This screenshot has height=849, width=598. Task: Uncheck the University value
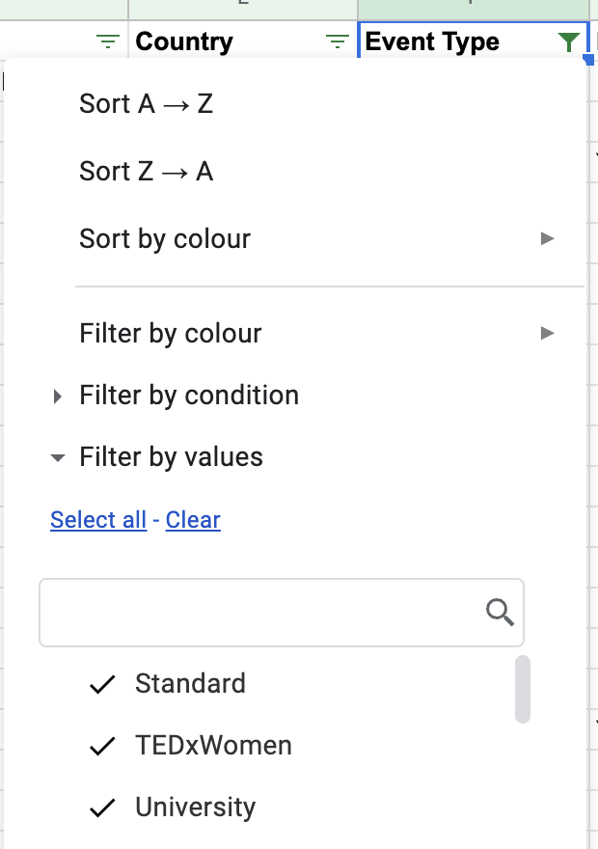102,808
